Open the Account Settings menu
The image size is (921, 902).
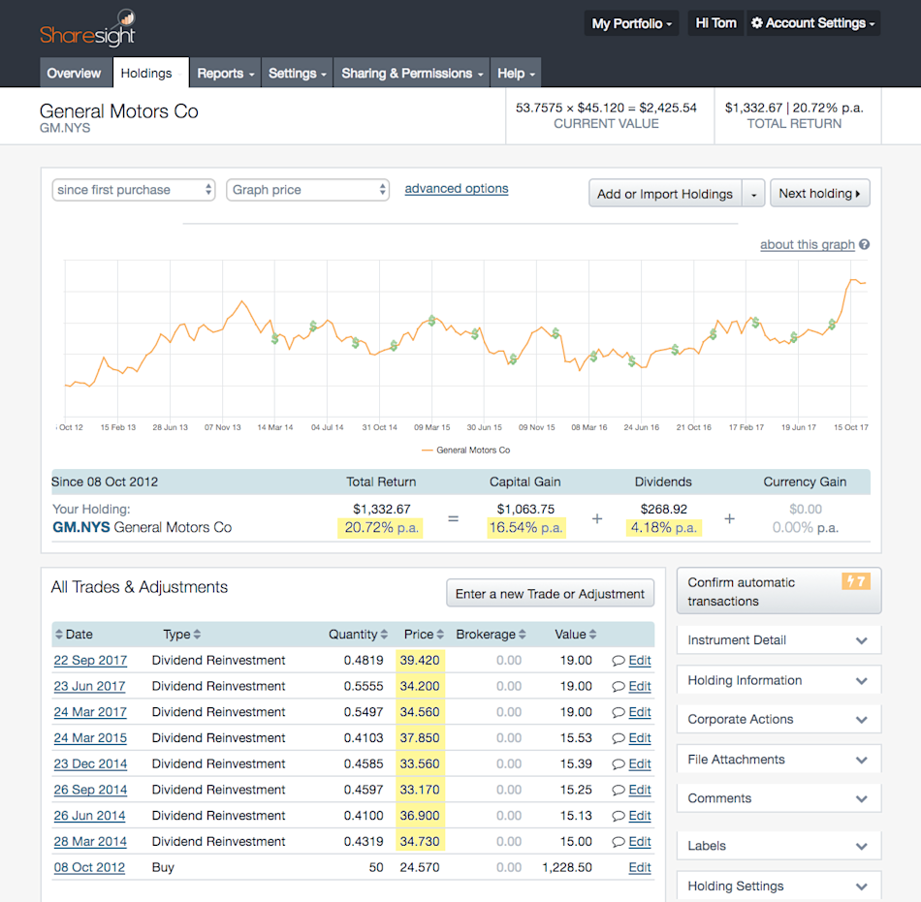coord(813,23)
